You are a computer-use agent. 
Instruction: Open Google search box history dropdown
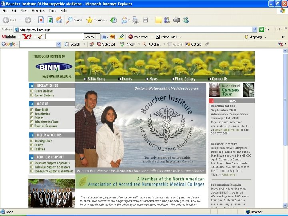point(58,44)
